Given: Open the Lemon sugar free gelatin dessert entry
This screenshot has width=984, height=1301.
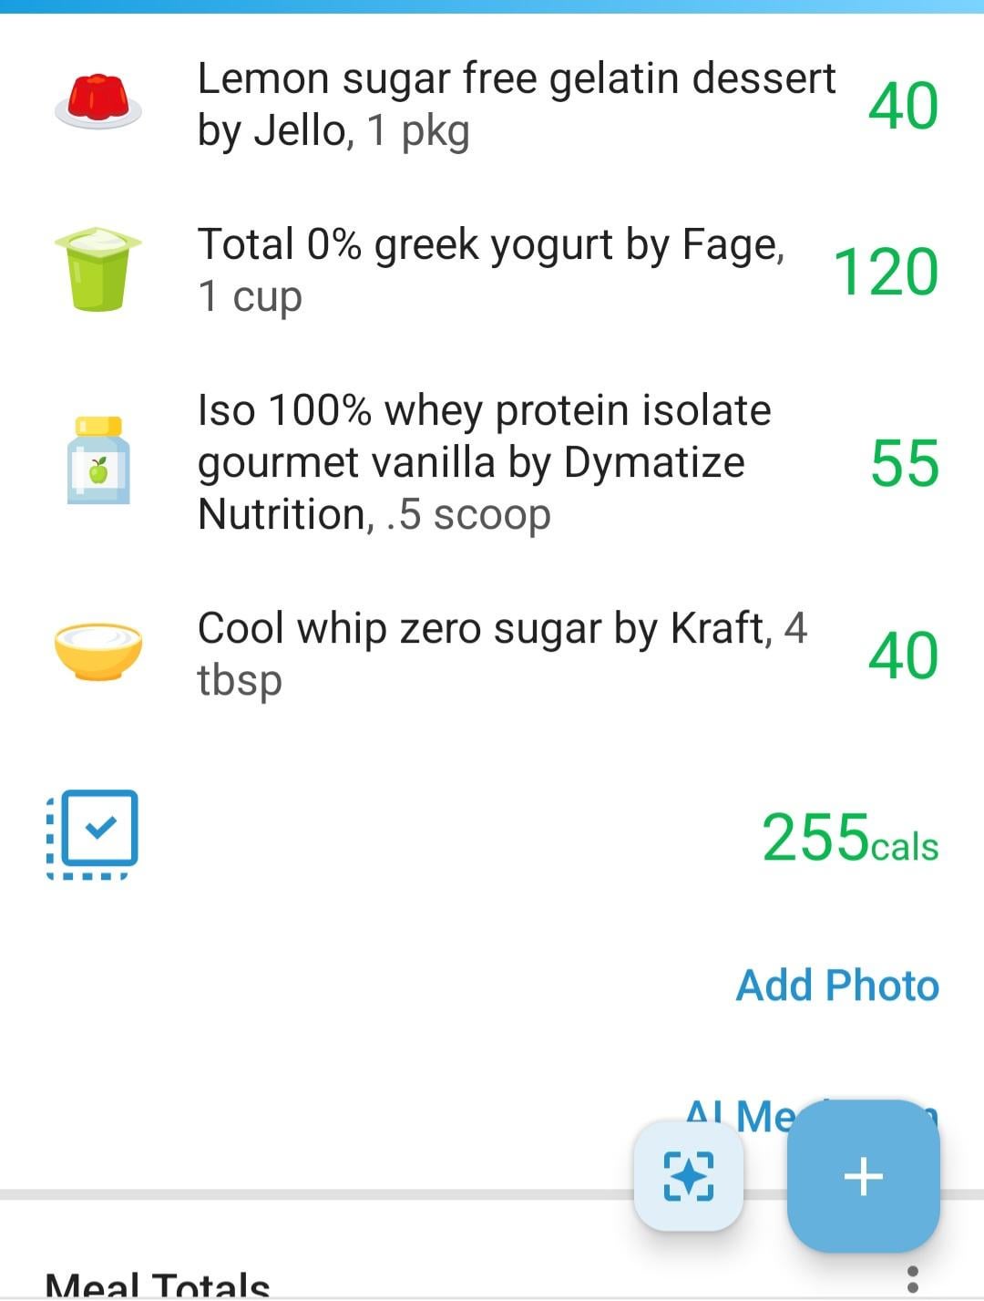Looking at the screenshot, I should point(516,104).
